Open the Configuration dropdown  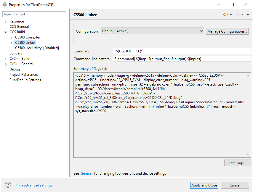coord(152,31)
